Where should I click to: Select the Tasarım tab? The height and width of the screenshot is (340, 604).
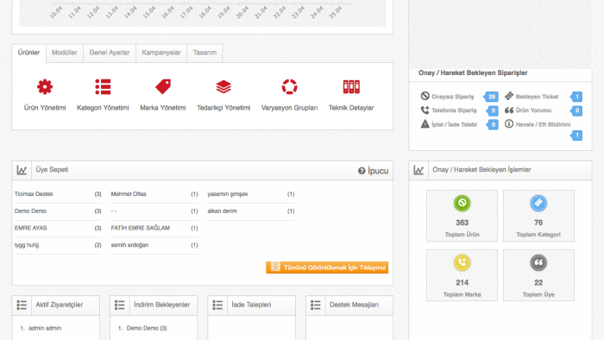pos(204,54)
